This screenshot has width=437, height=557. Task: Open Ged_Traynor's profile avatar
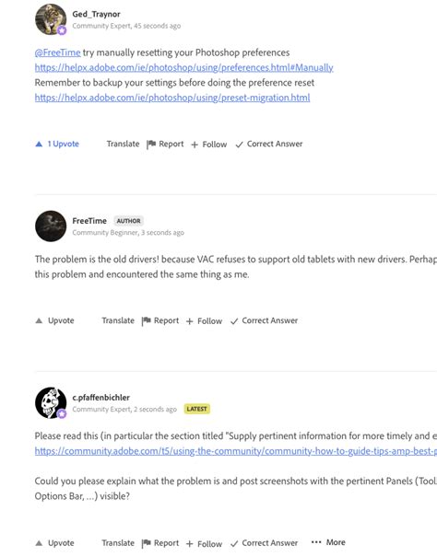51,19
